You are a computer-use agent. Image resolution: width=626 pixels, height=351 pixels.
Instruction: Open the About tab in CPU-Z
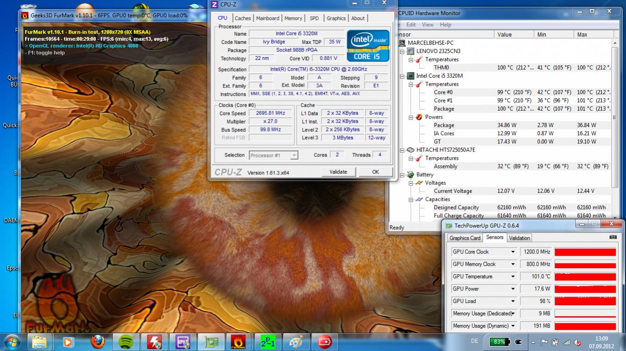(x=358, y=18)
